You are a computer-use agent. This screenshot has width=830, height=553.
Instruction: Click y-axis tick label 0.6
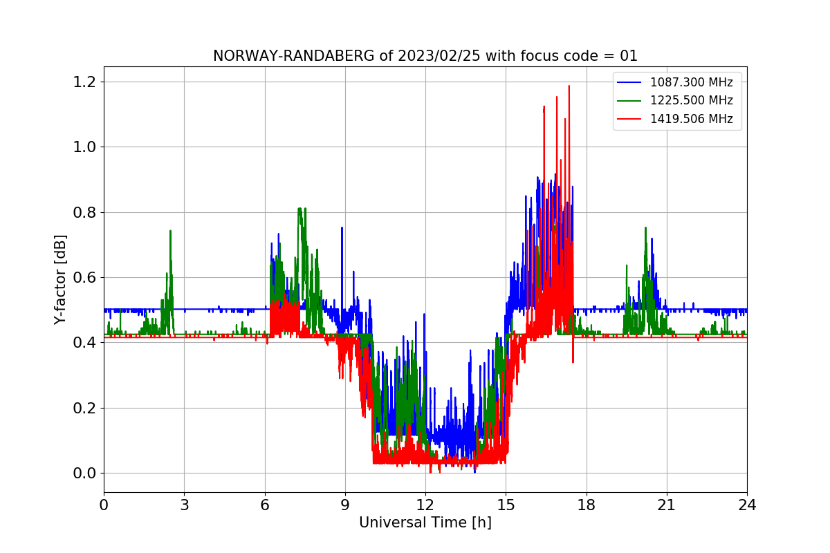(85, 277)
